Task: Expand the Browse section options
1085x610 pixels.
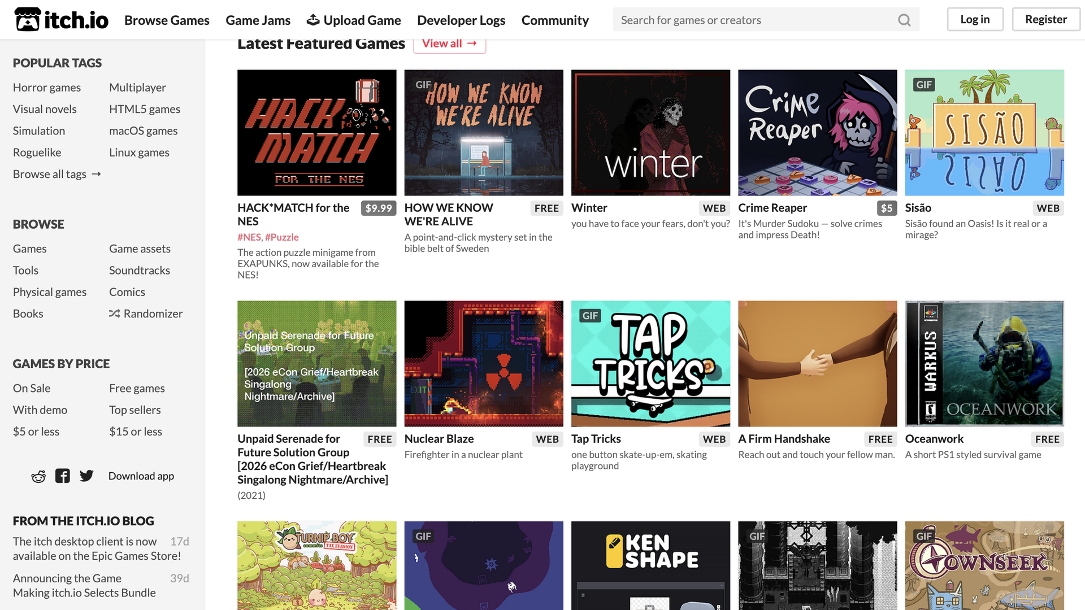Action: coord(38,224)
